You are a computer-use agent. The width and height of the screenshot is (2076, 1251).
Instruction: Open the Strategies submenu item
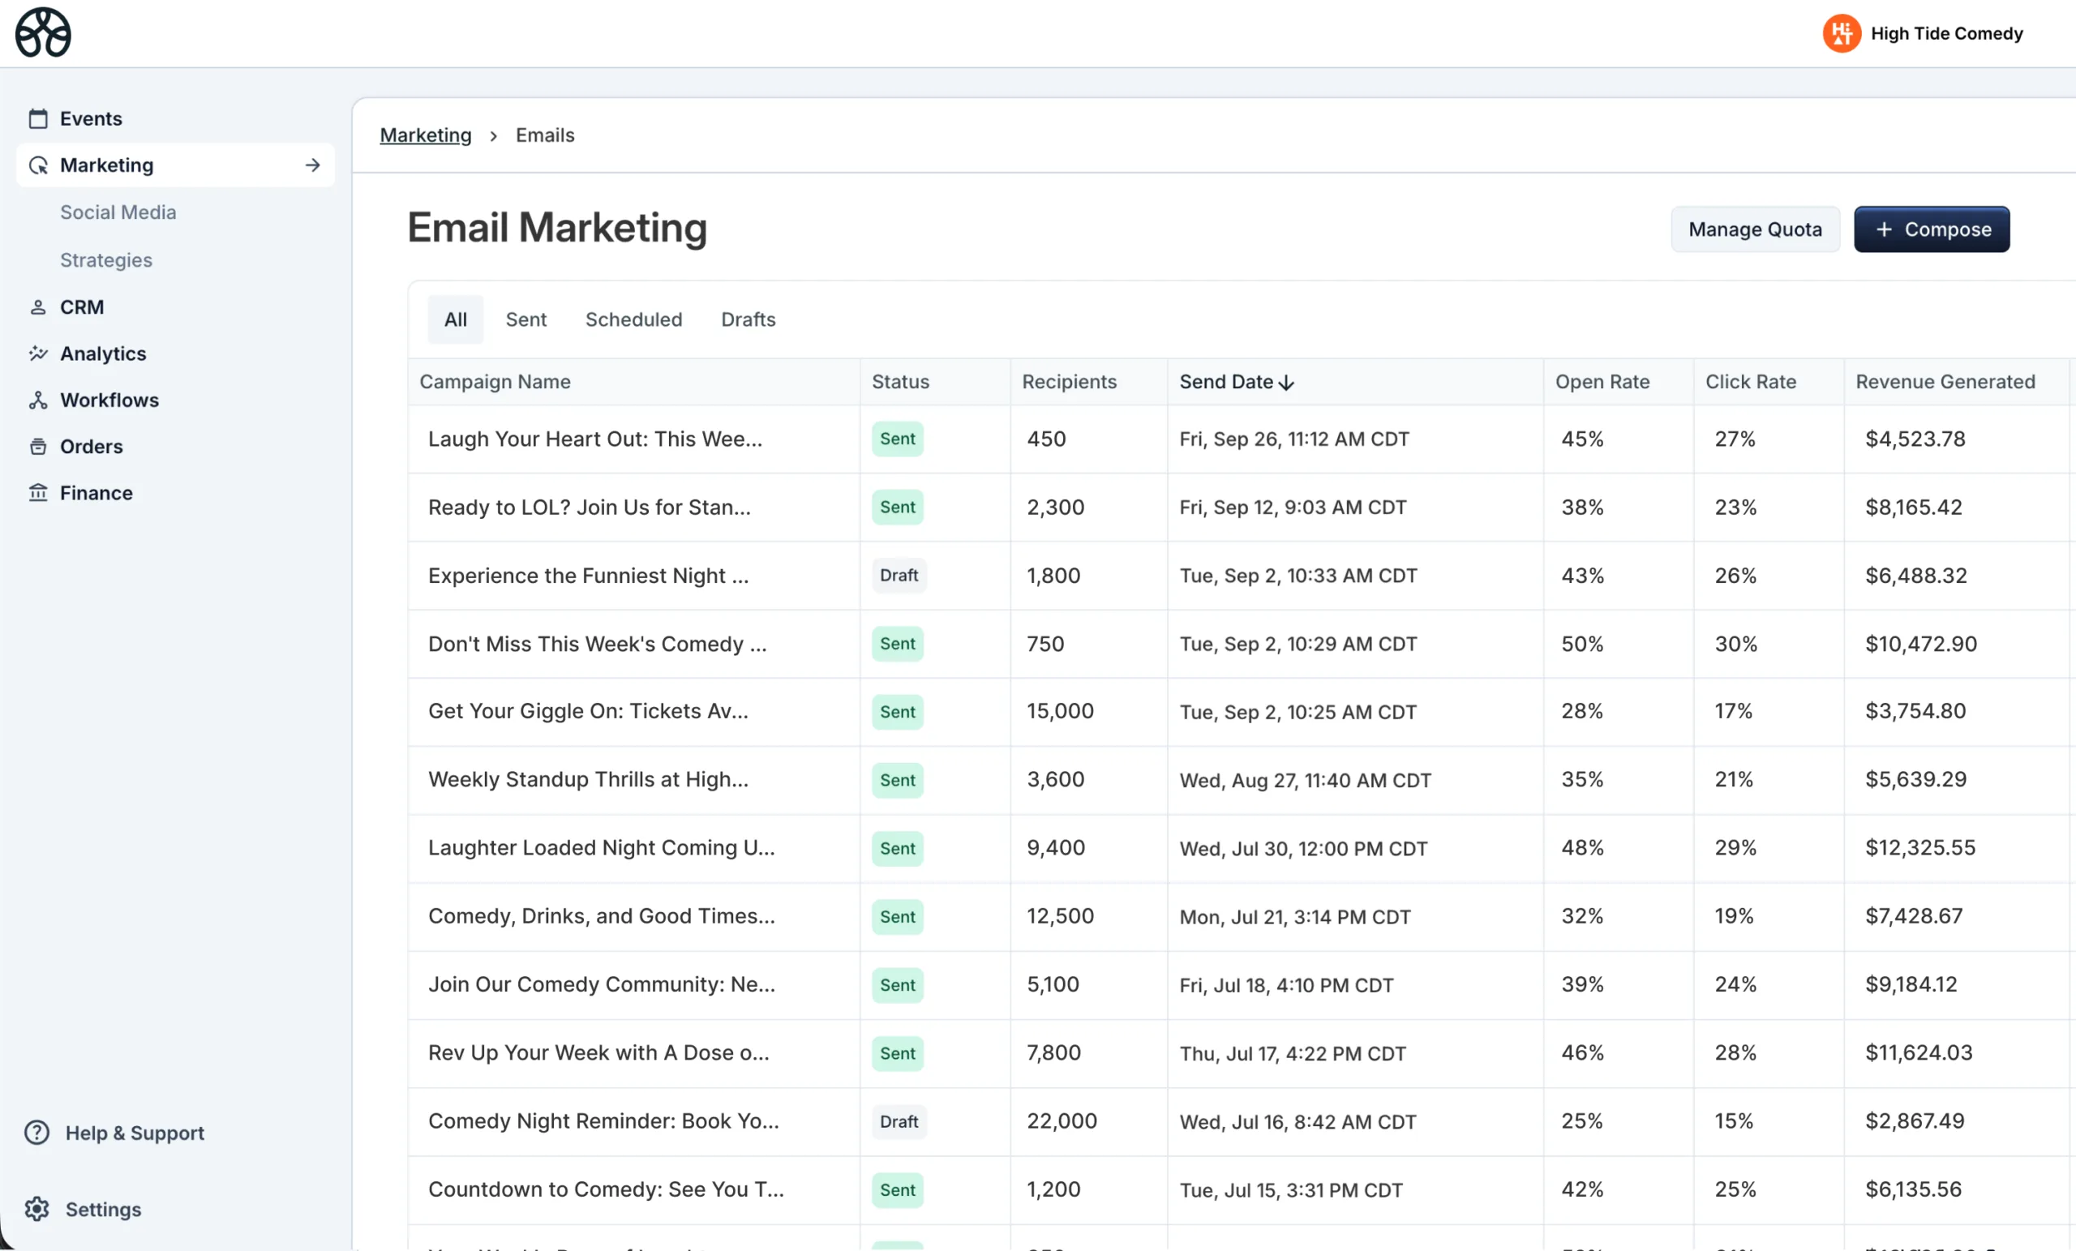point(106,260)
